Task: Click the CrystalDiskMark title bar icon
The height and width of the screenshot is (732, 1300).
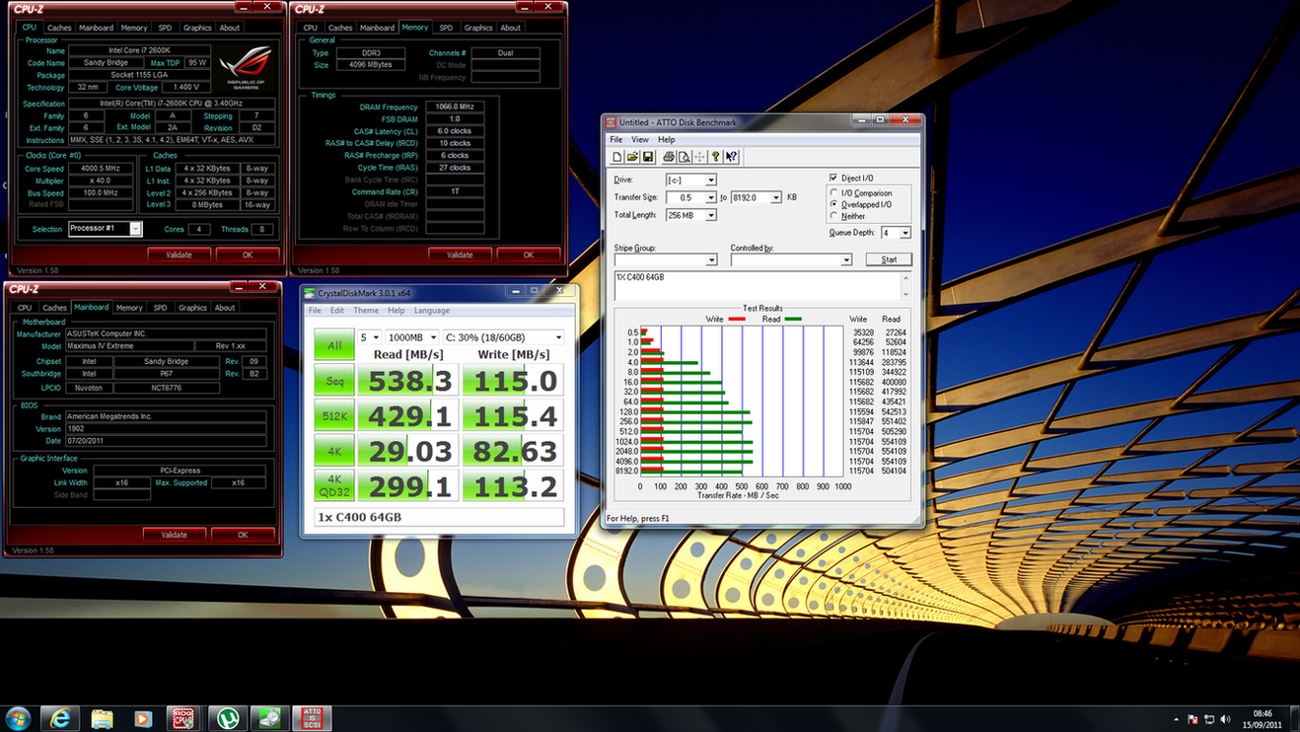Action: [x=310, y=293]
